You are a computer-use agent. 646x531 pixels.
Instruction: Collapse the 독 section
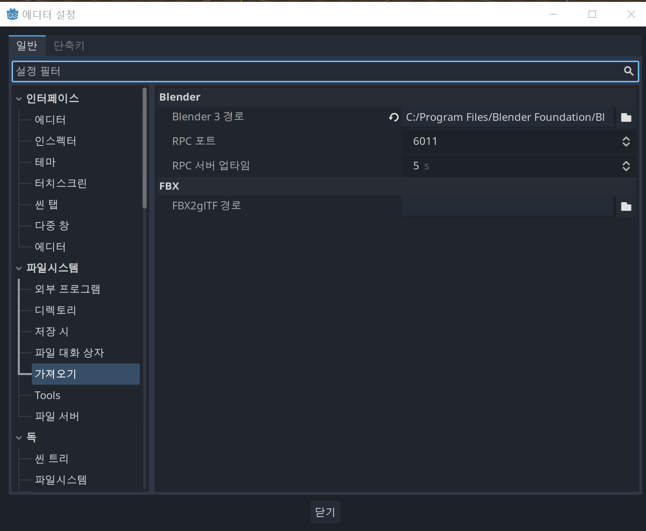(19, 438)
